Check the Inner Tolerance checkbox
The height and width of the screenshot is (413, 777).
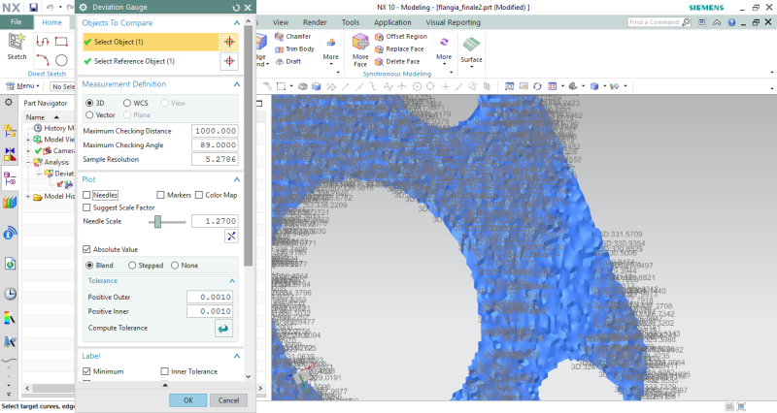(x=164, y=371)
